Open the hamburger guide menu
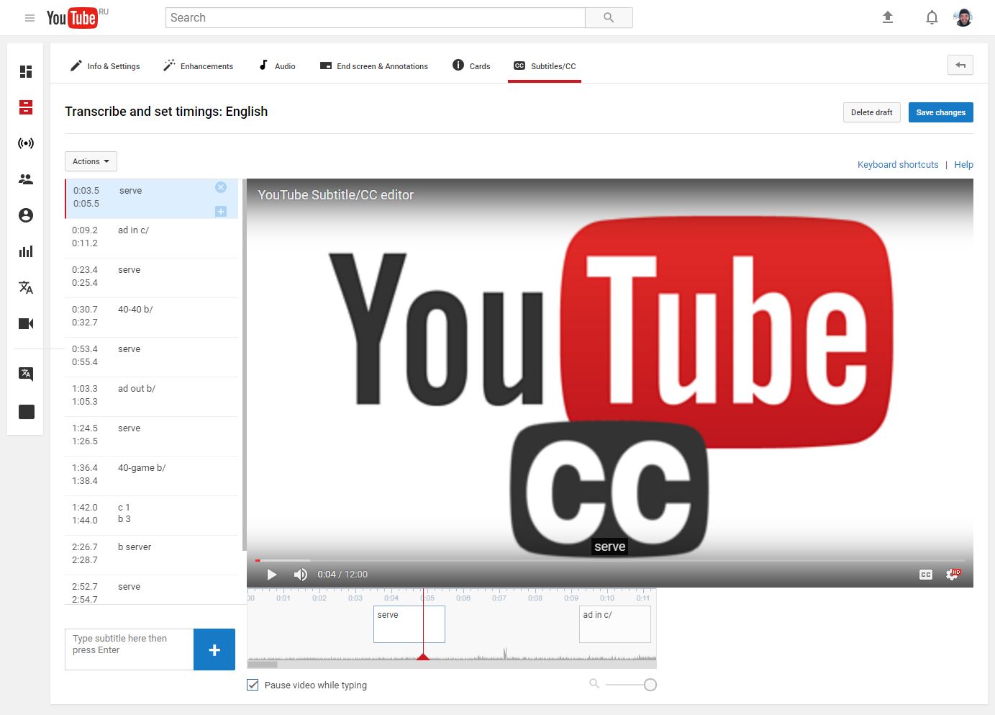The height and width of the screenshot is (715, 995). click(x=29, y=18)
